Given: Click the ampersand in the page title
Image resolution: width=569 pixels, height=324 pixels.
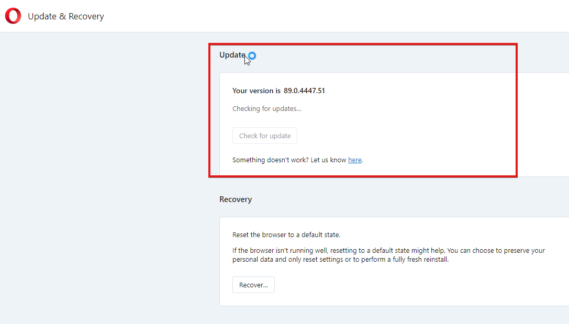Looking at the screenshot, I should (x=62, y=16).
